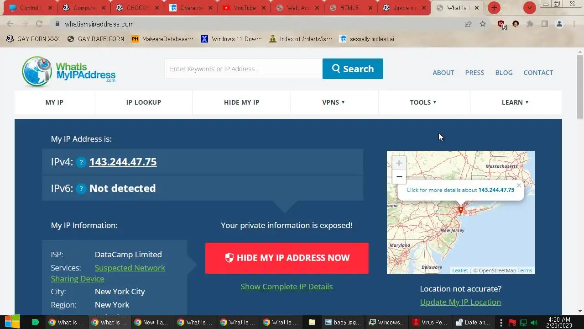
Task: Go back with browser back arrow
Action: [x=10, y=24]
